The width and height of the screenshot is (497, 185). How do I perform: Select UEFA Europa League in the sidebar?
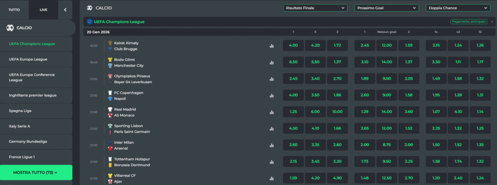(x=36, y=59)
